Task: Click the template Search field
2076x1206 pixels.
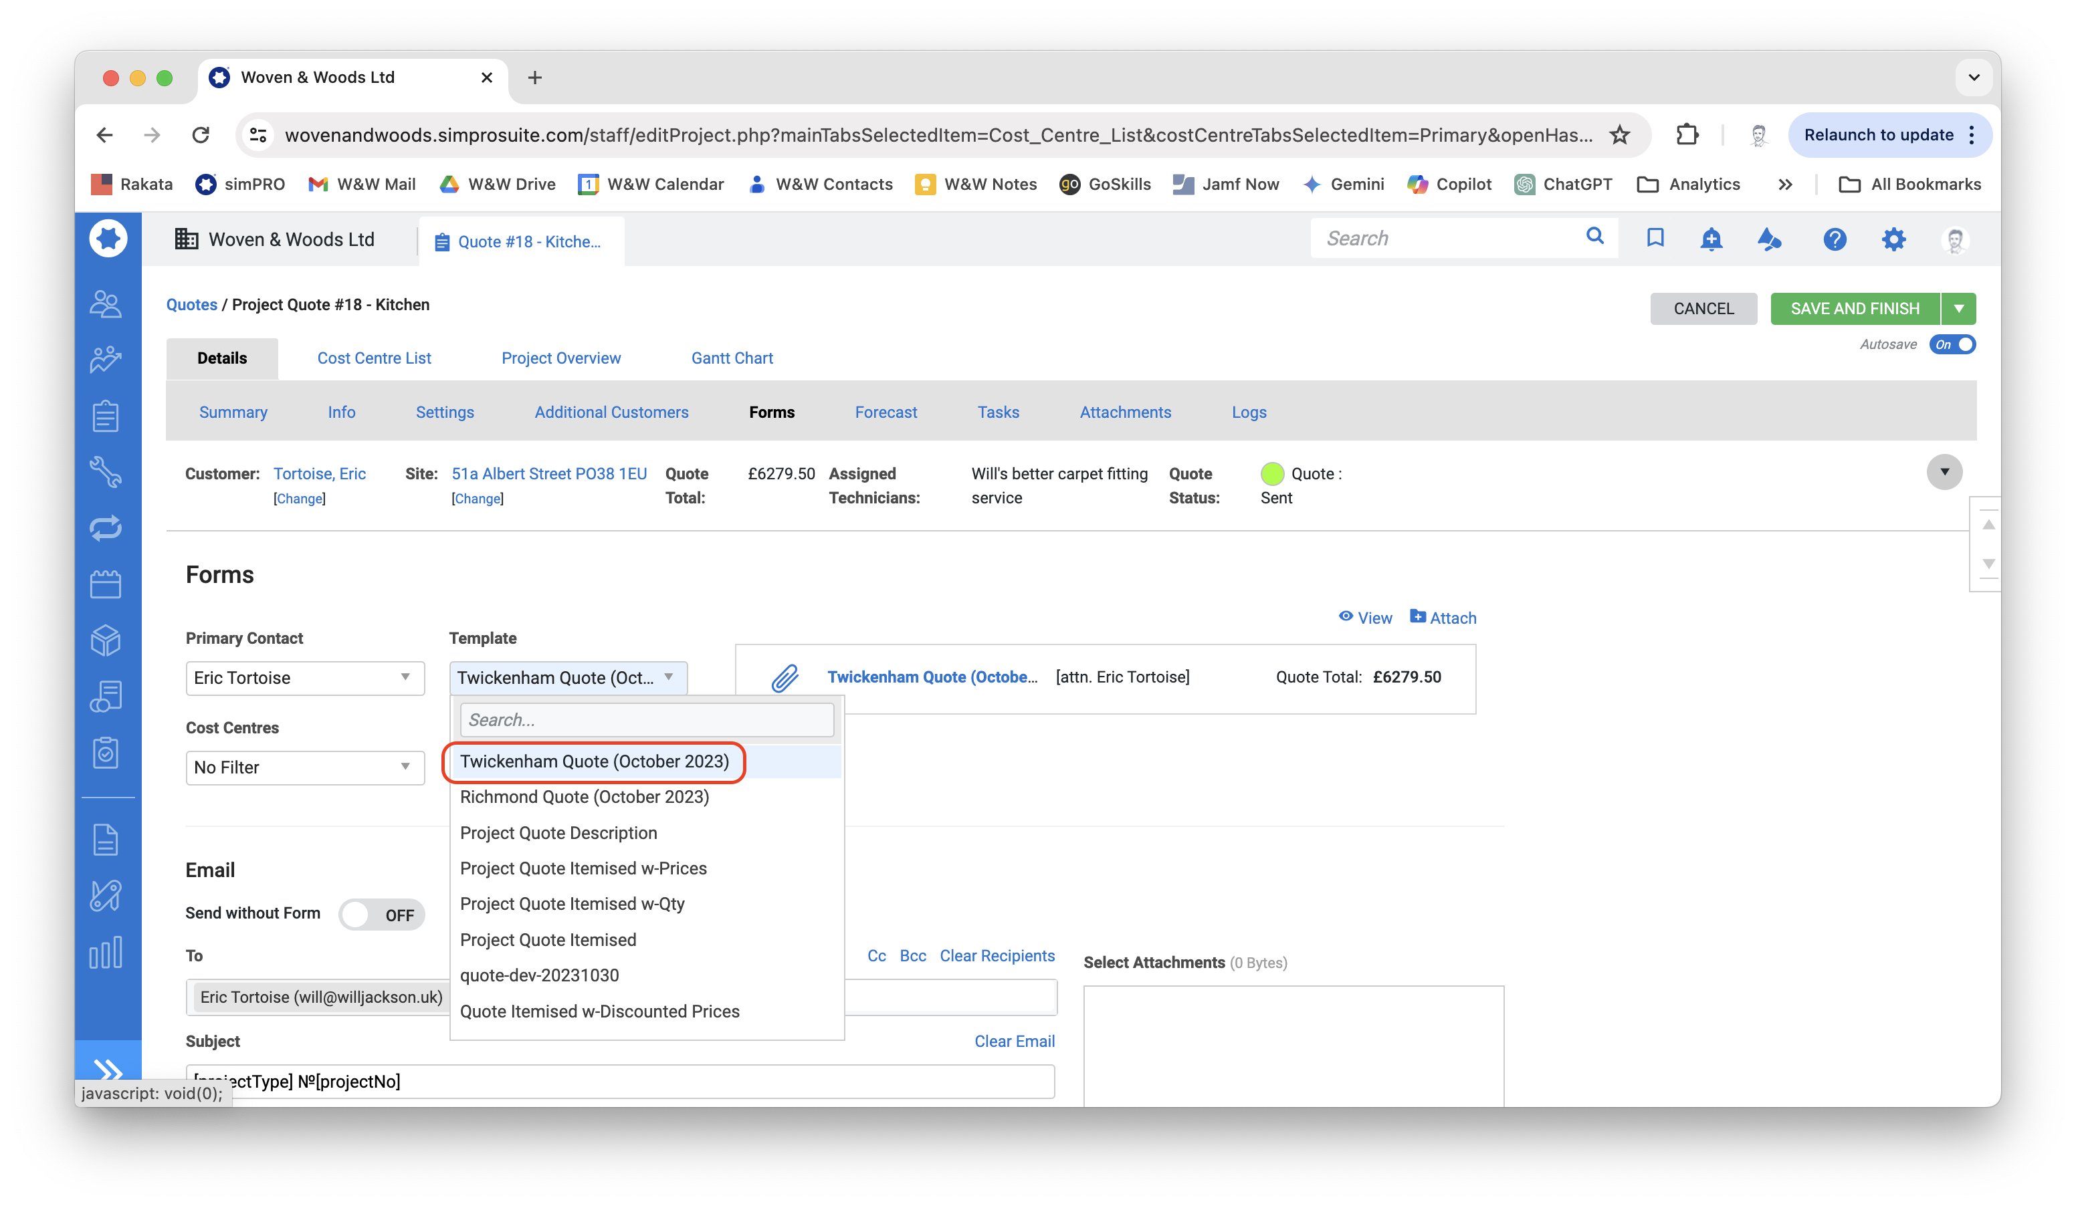Action: (x=647, y=719)
